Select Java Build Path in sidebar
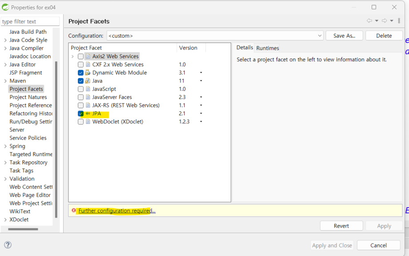Screen dimensions: 409x256 click(28, 32)
